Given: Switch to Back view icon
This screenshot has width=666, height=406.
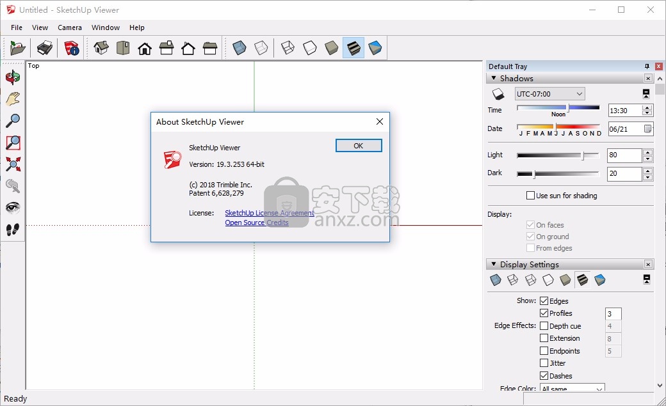Looking at the screenshot, I should (x=188, y=48).
